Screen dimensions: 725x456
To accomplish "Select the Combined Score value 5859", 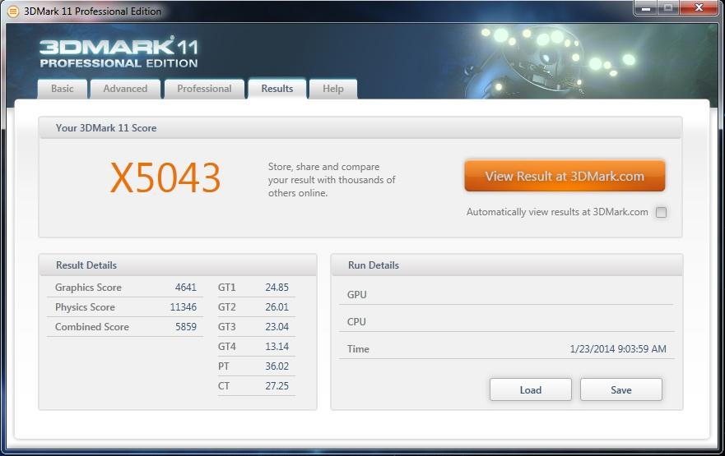I will (186, 327).
